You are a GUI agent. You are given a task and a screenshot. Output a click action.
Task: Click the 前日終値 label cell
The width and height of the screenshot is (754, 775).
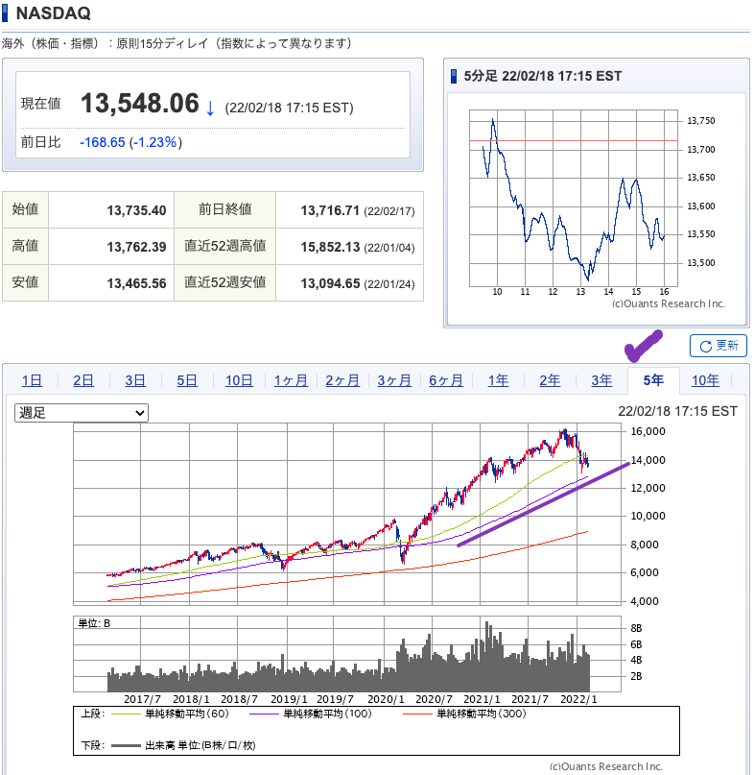(225, 209)
